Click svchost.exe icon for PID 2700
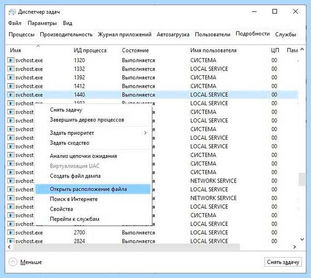This screenshot has width=311, height=278. (11, 232)
